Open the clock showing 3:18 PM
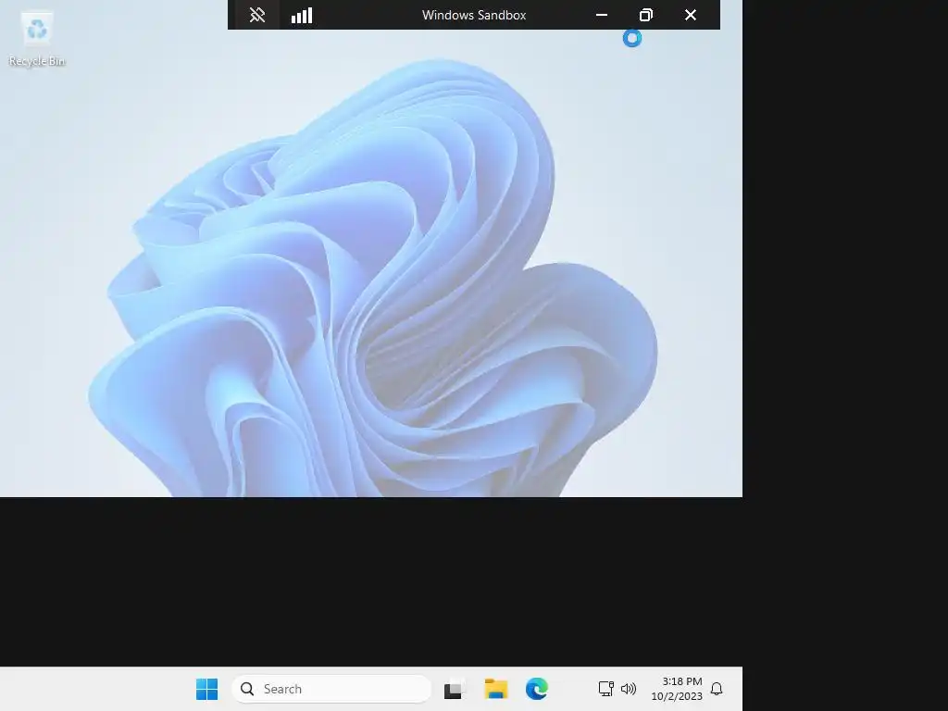 [x=682, y=681]
